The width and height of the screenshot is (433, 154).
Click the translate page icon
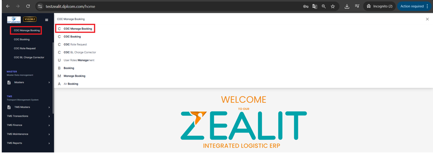tap(315, 6)
